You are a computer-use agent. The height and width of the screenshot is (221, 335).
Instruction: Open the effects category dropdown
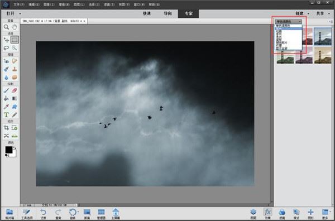tap(288, 22)
